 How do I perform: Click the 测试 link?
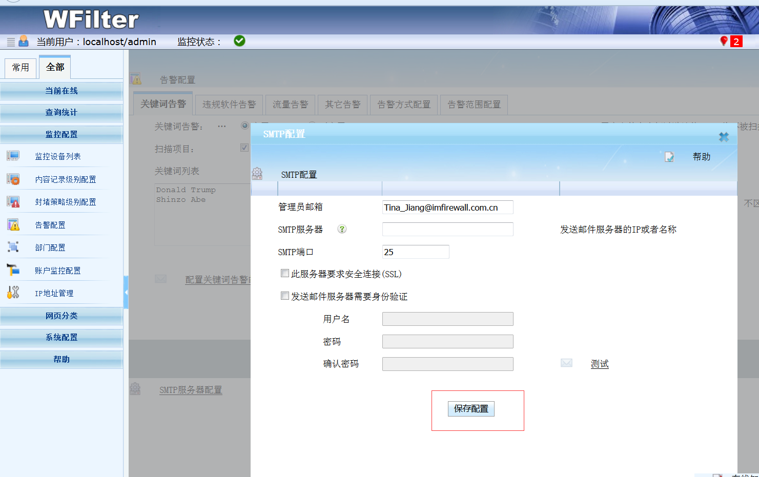tap(600, 364)
